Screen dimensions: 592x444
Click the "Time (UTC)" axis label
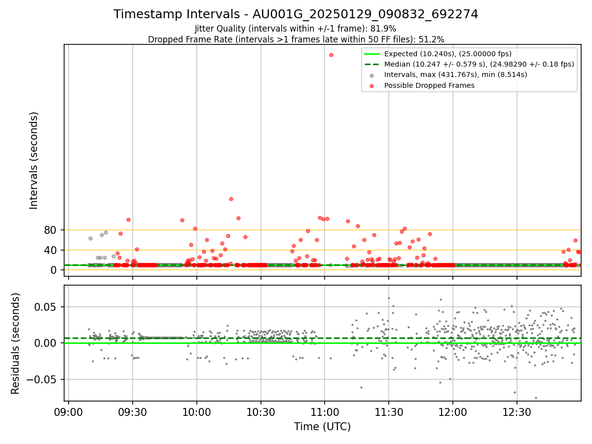(323, 427)
